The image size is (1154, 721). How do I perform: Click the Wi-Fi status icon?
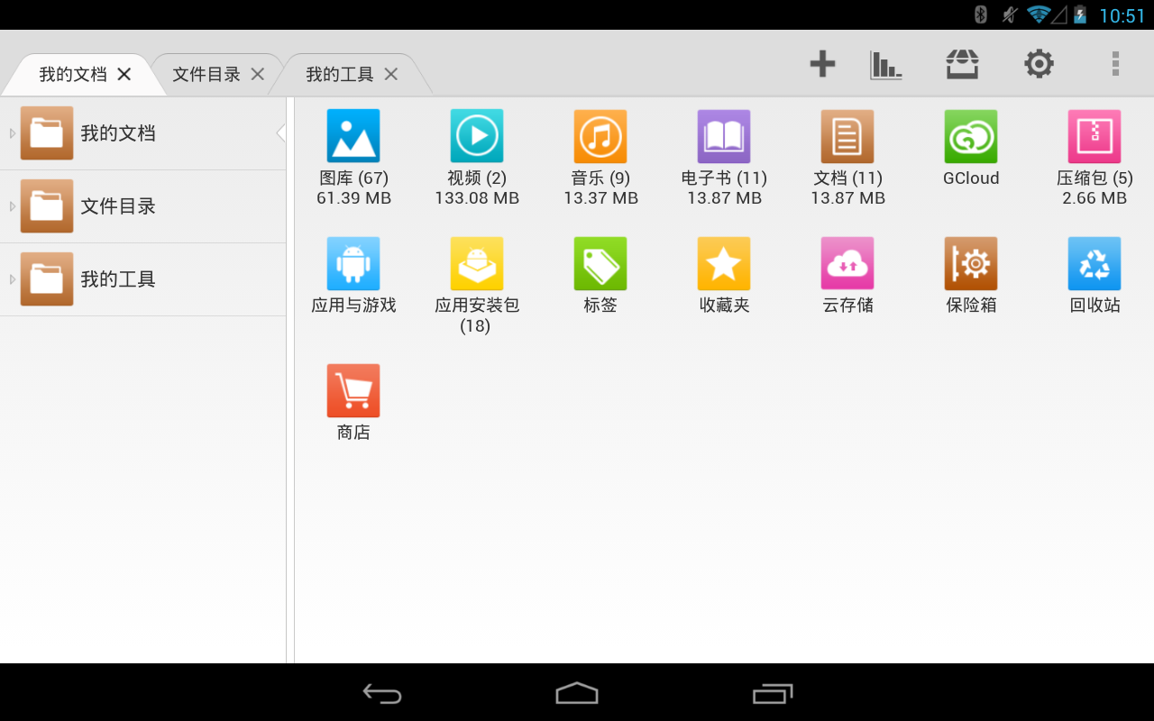1039,14
